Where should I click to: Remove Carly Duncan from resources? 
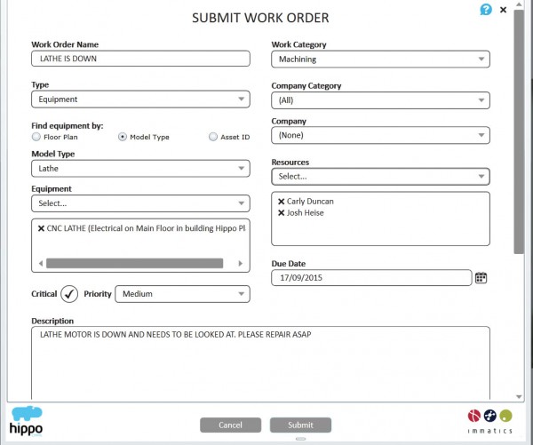[x=282, y=202]
